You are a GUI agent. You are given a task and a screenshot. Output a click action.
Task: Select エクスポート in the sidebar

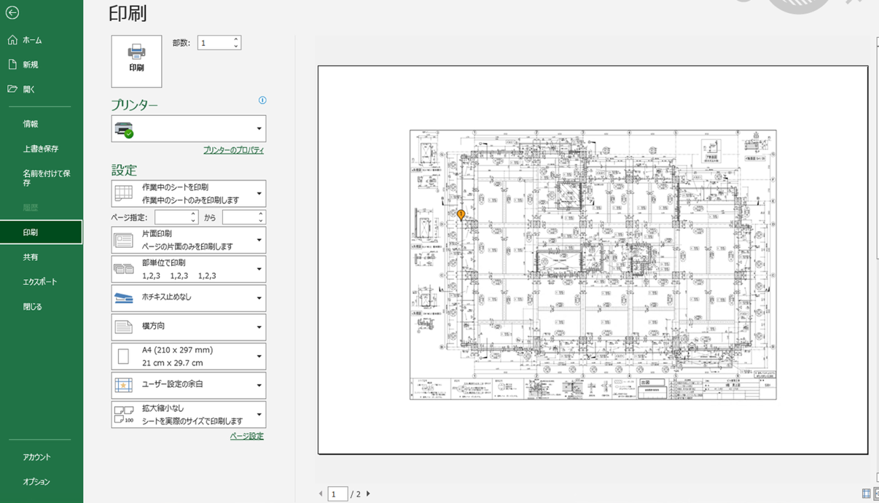39,282
